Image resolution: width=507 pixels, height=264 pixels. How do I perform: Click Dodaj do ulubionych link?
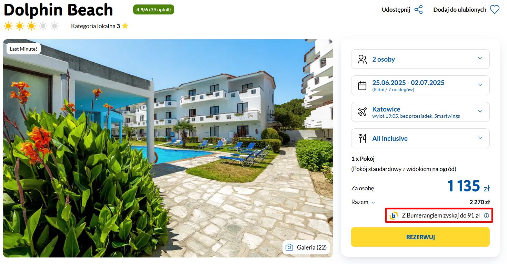[x=460, y=10]
